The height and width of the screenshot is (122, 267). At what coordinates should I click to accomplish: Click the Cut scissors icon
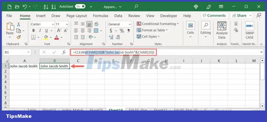(x=18, y=24)
